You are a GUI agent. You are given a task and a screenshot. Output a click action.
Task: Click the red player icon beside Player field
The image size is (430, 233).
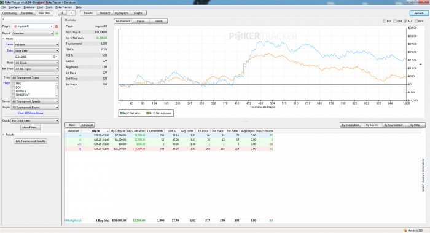pos(57,26)
